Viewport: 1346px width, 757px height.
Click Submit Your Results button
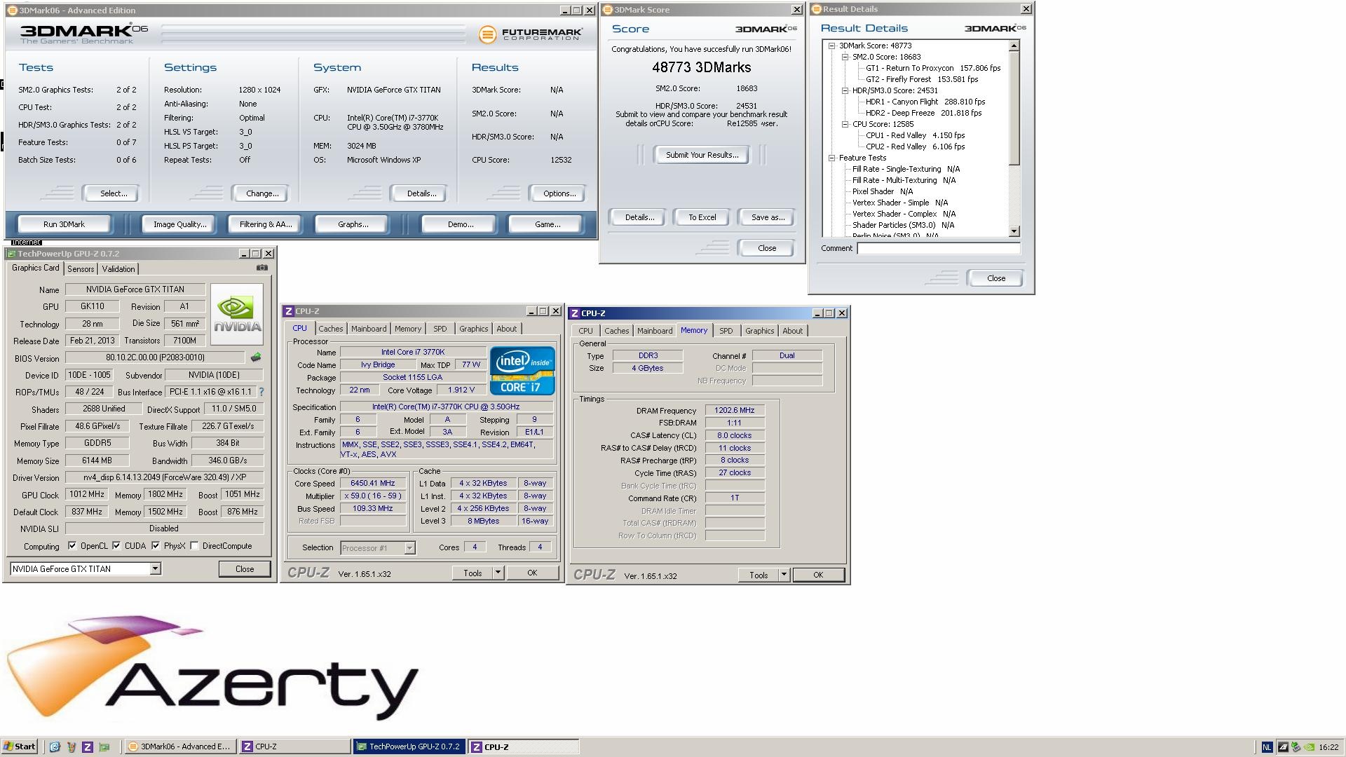[702, 155]
